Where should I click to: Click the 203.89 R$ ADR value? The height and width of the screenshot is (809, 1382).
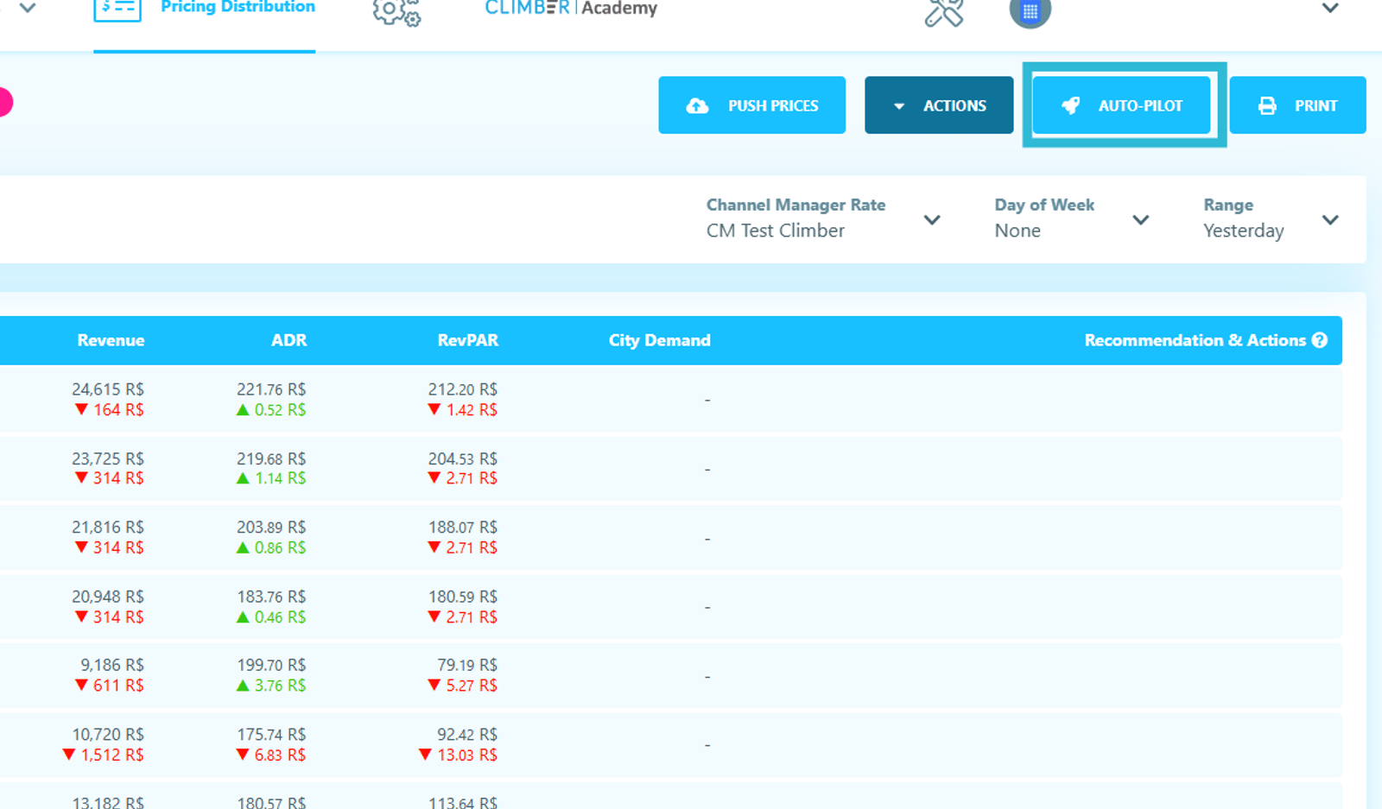(271, 527)
